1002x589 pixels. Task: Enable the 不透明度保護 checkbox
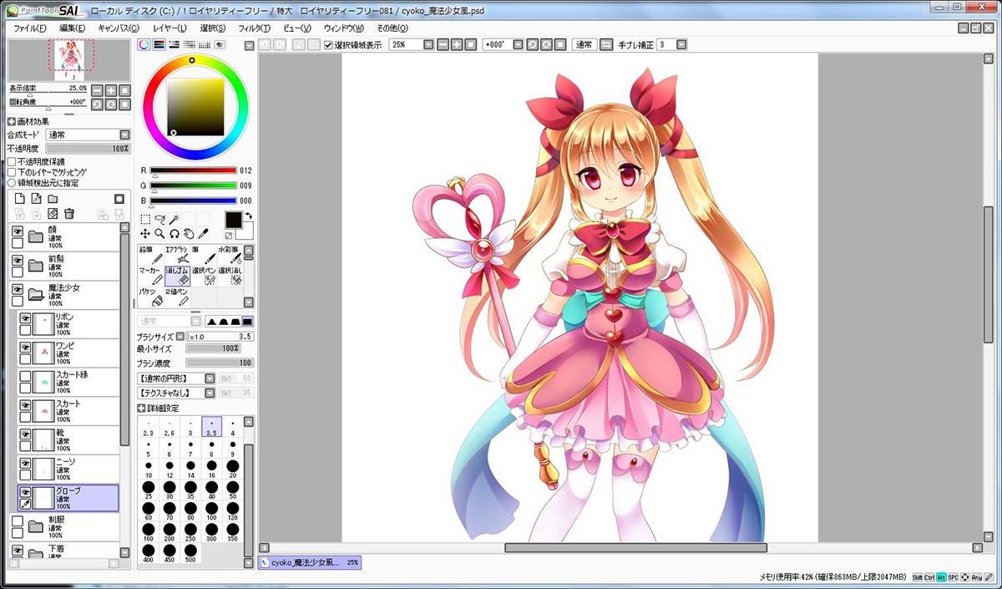coord(12,162)
